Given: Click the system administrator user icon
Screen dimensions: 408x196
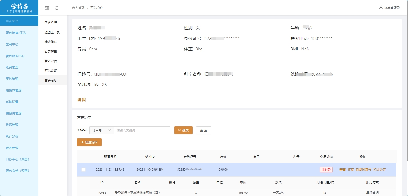Looking at the screenshot, I should [381, 7].
